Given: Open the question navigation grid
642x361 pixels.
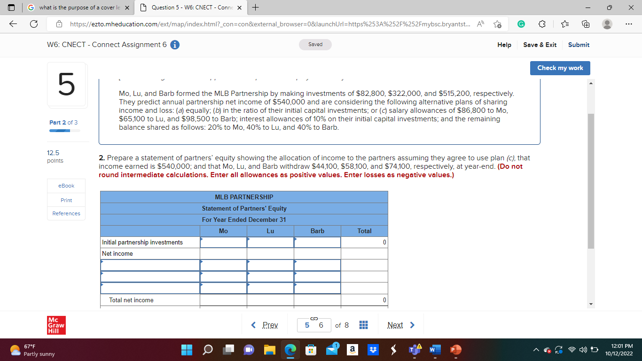Looking at the screenshot, I should click(x=363, y=324).
